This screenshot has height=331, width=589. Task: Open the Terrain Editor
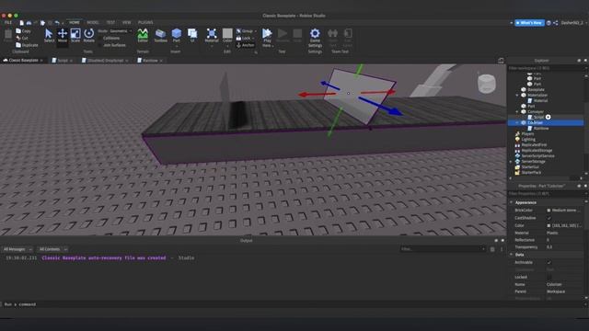tap(143, 36)
